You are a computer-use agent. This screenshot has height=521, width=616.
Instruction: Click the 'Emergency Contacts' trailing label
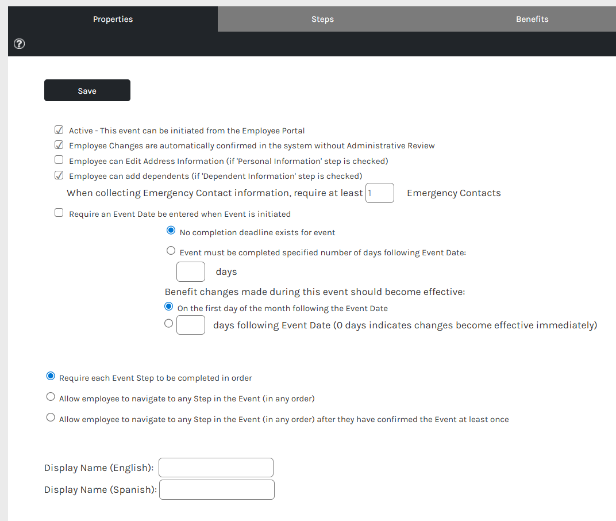(x=454, y=193)
